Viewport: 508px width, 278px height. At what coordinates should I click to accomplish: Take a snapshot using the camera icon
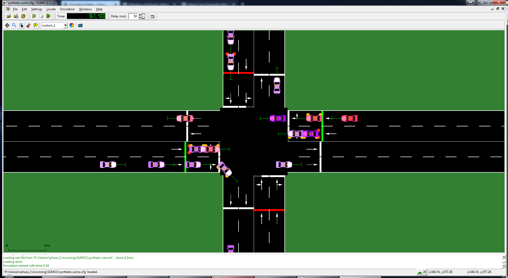(80, 25)
